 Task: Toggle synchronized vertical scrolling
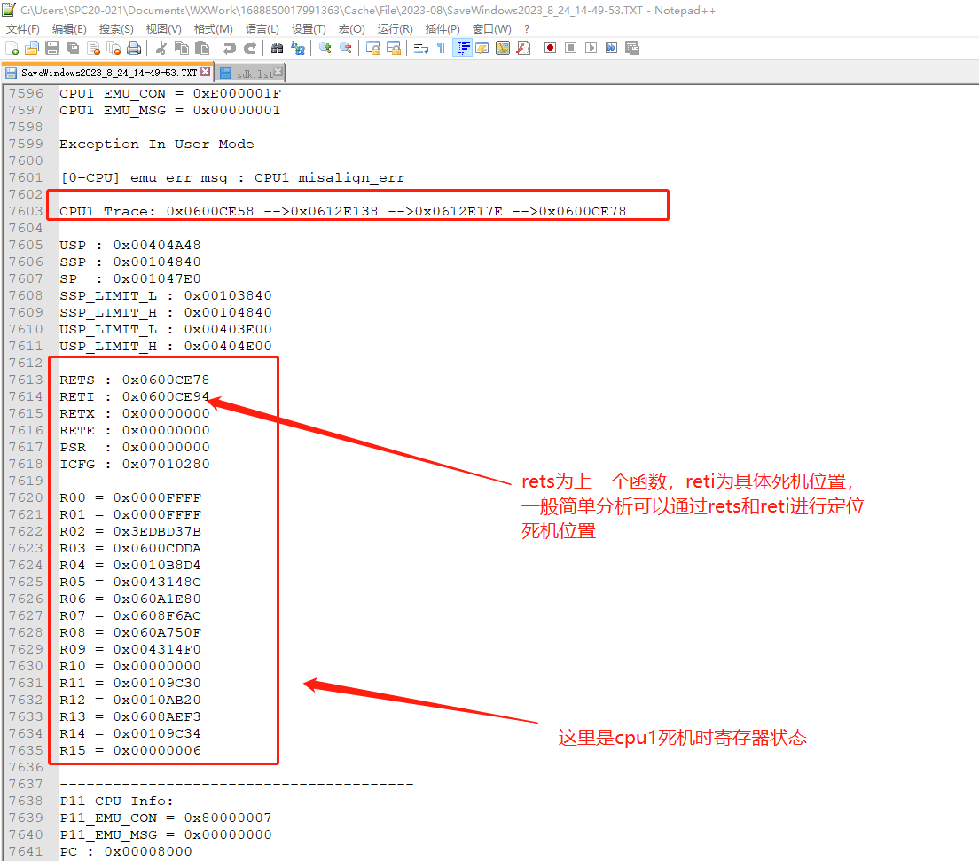[x=372, y=48]
